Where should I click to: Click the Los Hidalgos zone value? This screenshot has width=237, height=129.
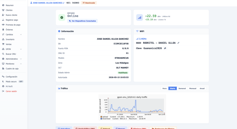tap(122, 63)
